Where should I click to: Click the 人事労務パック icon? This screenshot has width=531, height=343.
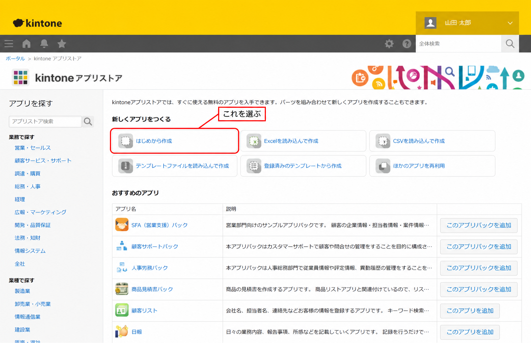point(122,268)
